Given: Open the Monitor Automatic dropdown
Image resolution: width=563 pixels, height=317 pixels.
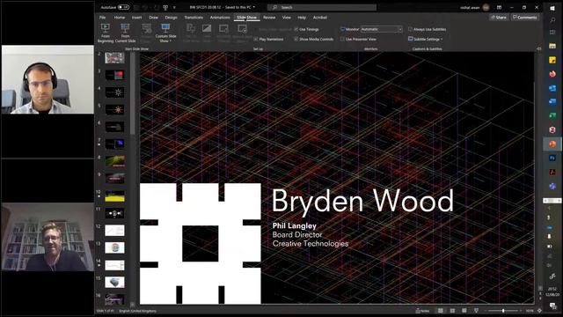Looking at the screenshot, I should coord(381,29).
